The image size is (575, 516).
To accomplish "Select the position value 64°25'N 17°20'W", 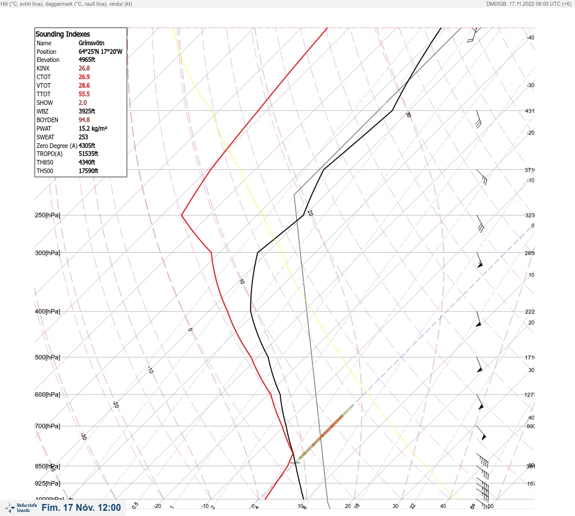I will point(100,52).
